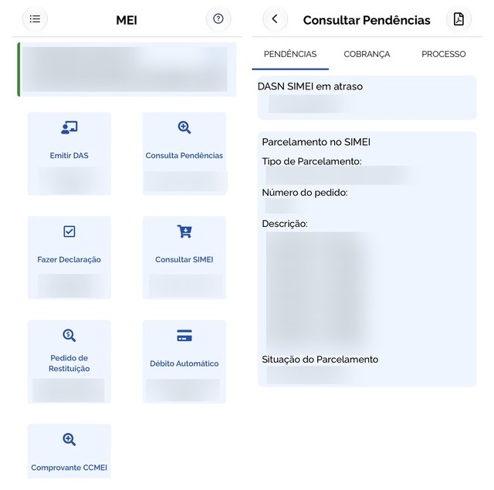Click the Situação do Parcelamento label
The width and height of the screenshot is (494, 490).
pos(320,360)
